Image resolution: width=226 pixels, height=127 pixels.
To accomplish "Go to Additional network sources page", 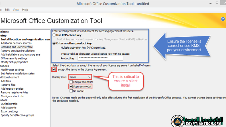I will click(16, 43).
